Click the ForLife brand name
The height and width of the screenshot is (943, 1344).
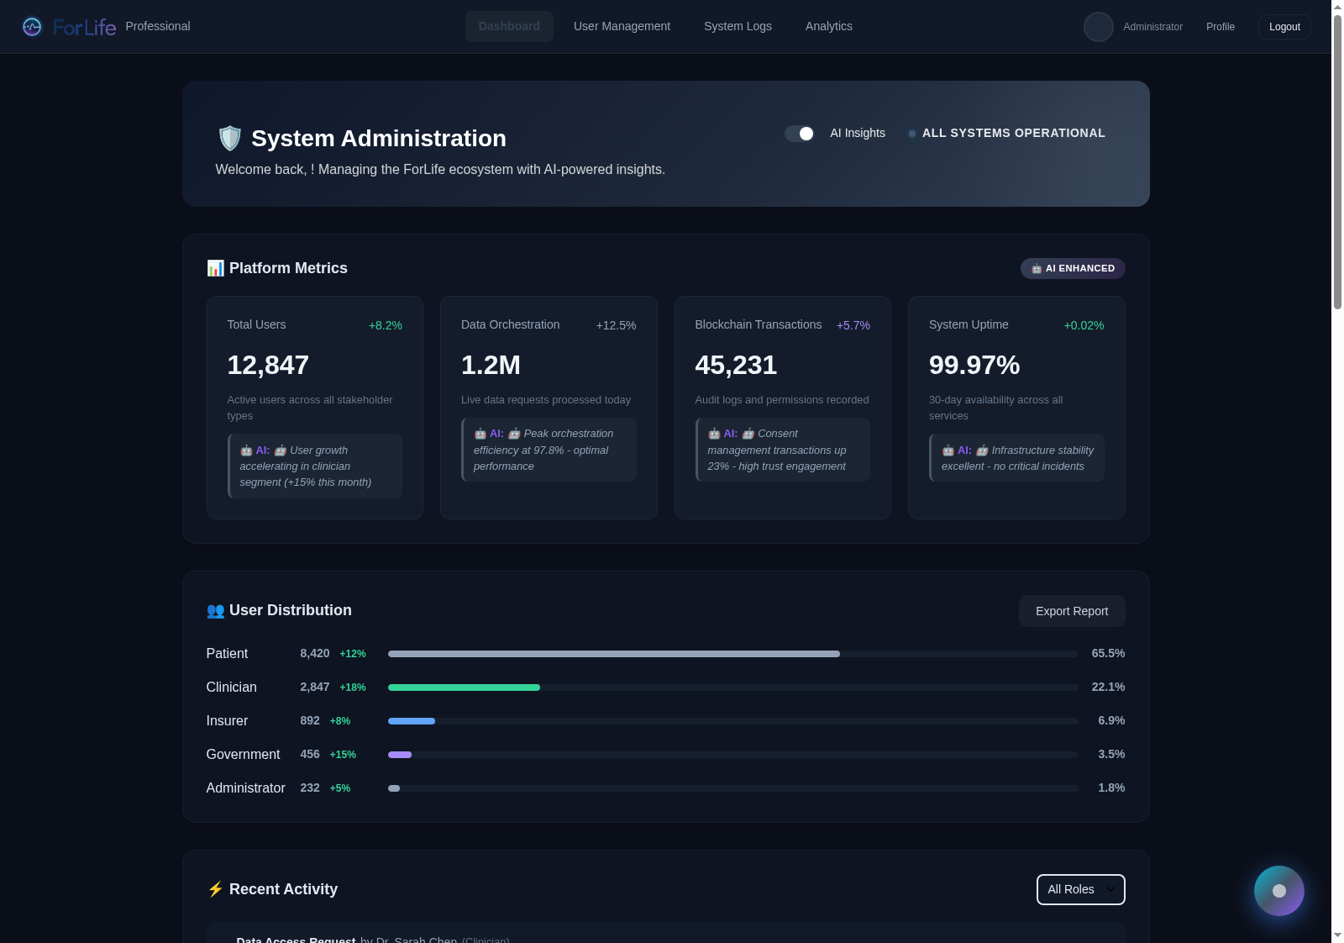click(x=84, y=27)
